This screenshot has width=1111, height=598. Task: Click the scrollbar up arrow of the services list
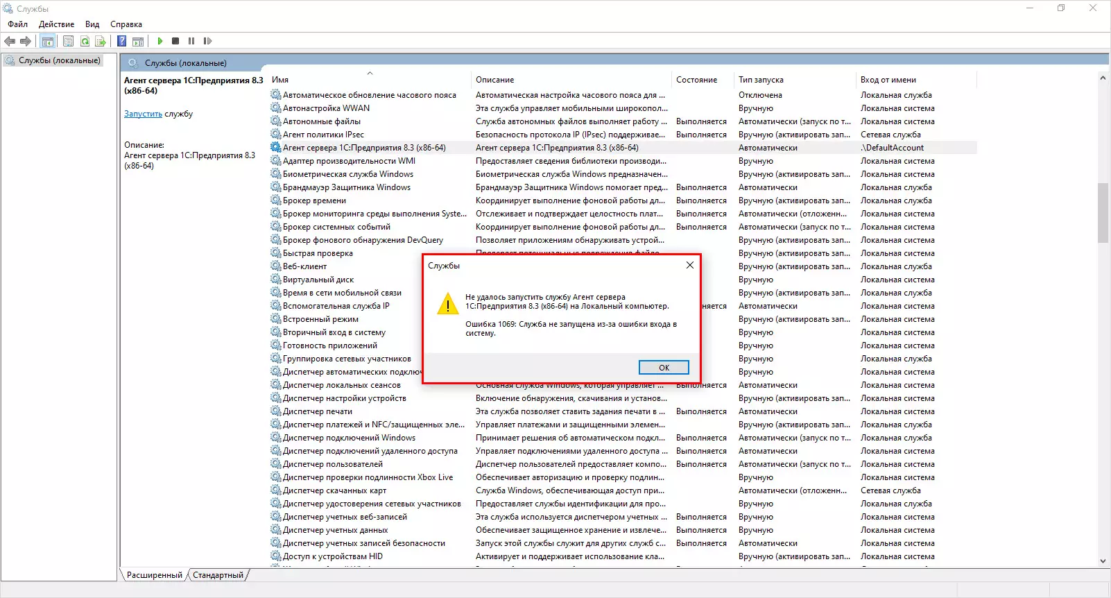(x=1103, y=78)
